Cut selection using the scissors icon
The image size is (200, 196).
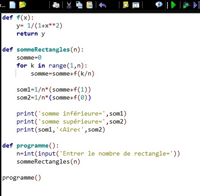(x=69, y=5)
